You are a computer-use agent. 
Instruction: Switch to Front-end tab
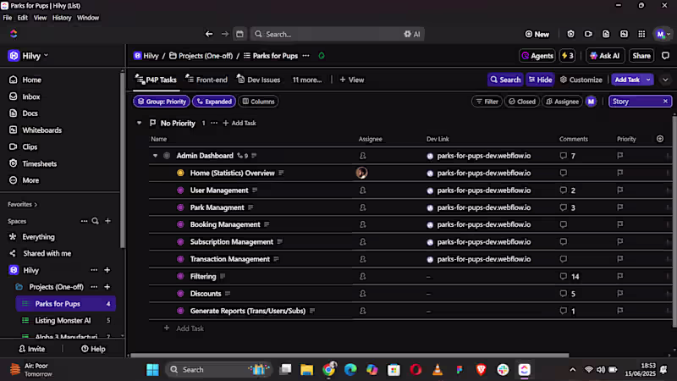[206, 80]
